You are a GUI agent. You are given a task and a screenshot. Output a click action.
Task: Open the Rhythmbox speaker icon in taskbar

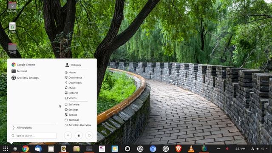(x=64, y=149)
